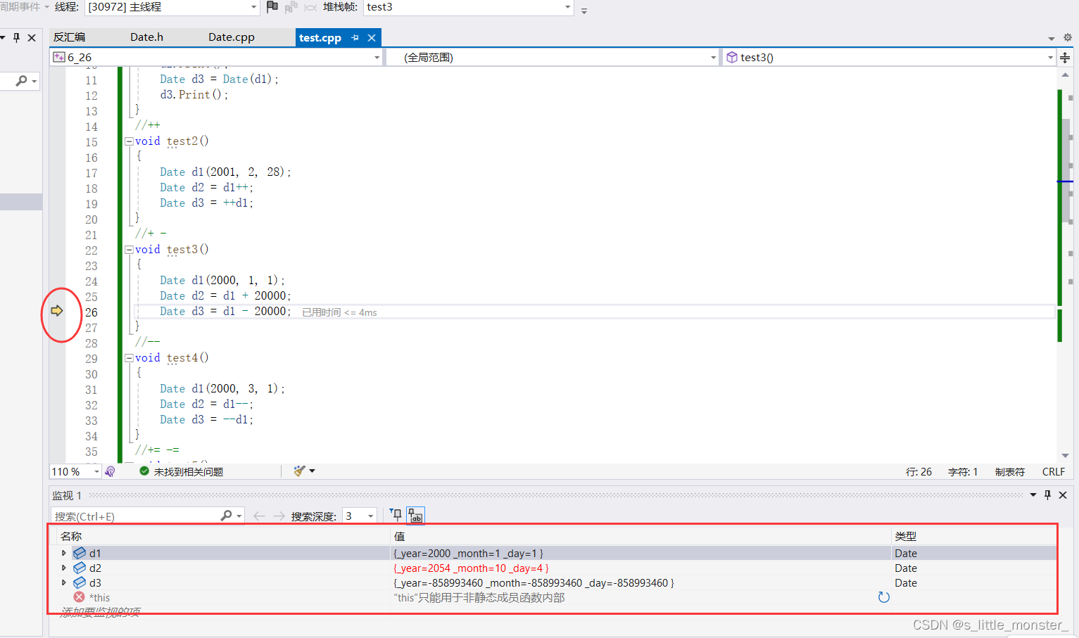Click the 已用时间 <= 4ms perf tip
The image size is (1079, 638).
coord(339,312)
